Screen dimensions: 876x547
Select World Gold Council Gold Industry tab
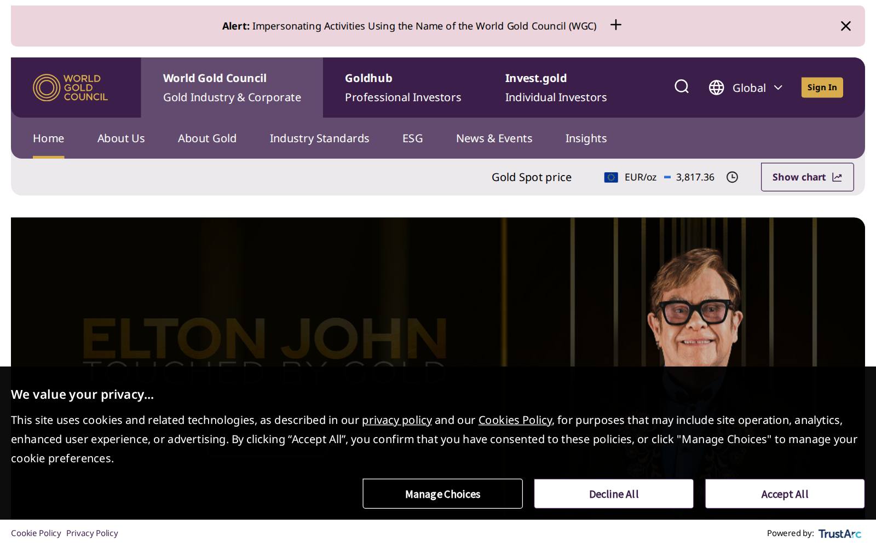pos(232,88)
